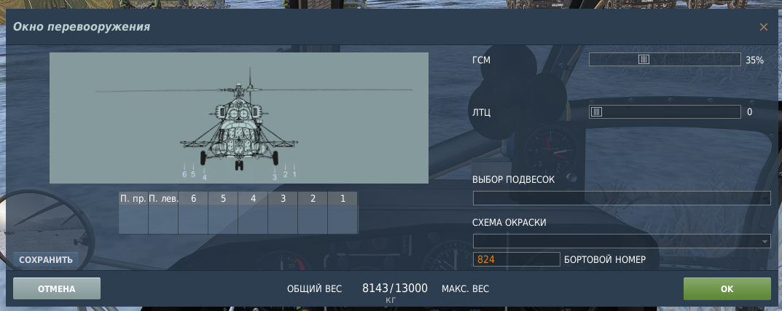782x311 pixels.
Task: Click the П. лев. station cell
Action: pos(163,219)
